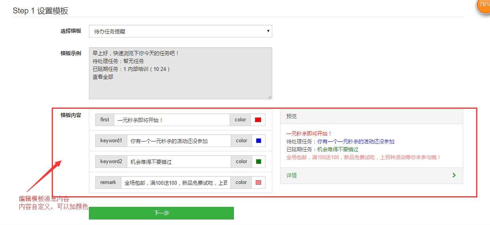Image resolution: width=490 pixels, height=225 pixels.
Task: Select the red preview text 一元秒杀即将开始
Action: 309,134
